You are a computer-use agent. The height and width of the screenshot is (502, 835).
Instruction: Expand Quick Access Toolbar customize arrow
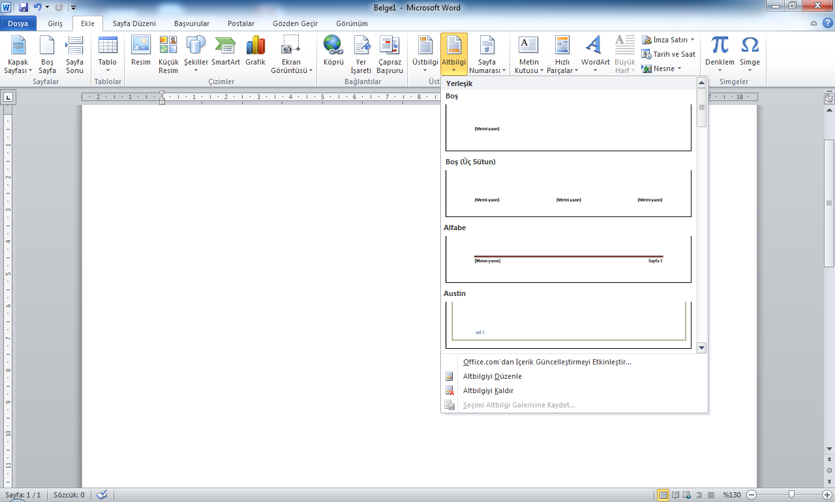(73, 8)
